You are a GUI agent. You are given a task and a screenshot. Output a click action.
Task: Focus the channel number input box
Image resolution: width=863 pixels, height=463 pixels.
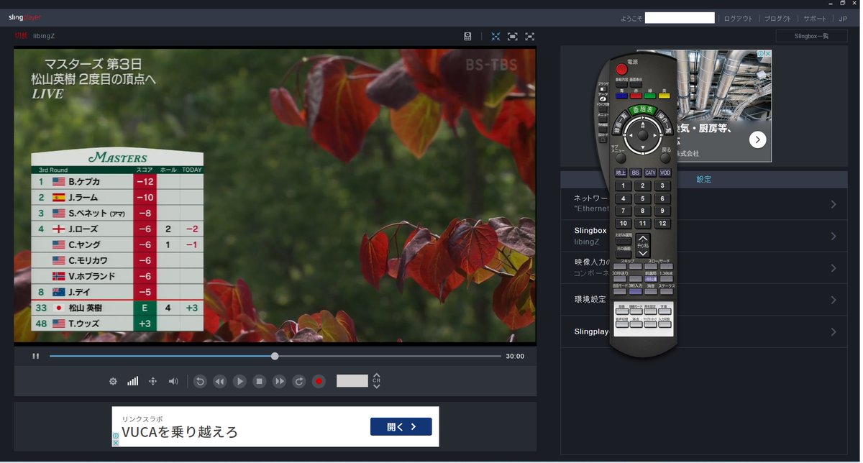tap(352, 381)
